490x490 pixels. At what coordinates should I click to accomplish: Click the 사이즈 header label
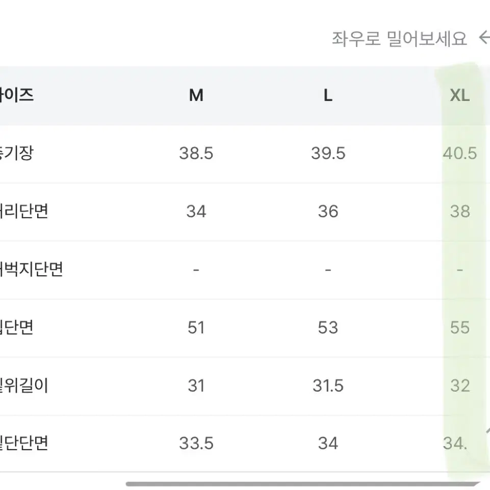click(16, 95)
